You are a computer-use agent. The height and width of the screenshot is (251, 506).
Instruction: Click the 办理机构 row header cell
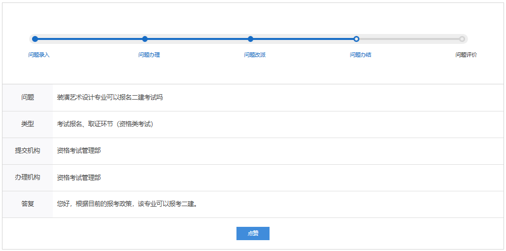(28, 178)
